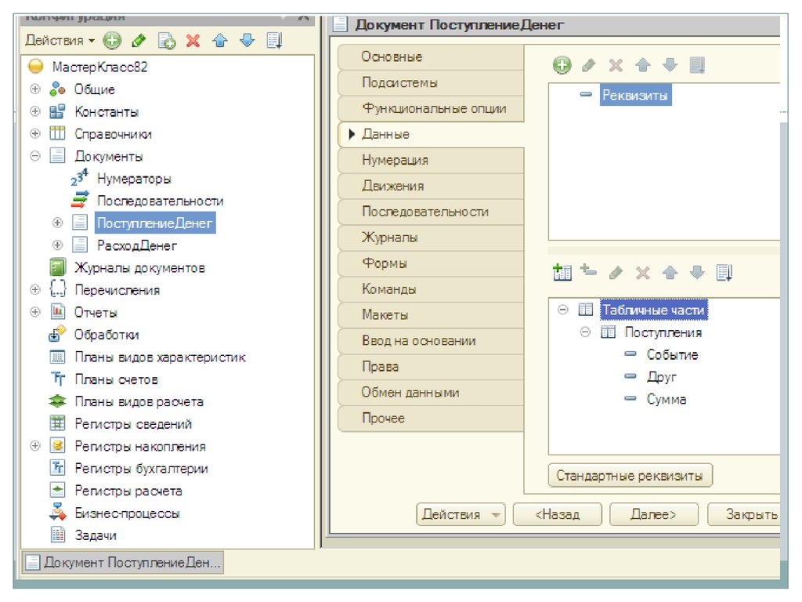Open the Действия dropdown at window bottom

coord(461,514)
